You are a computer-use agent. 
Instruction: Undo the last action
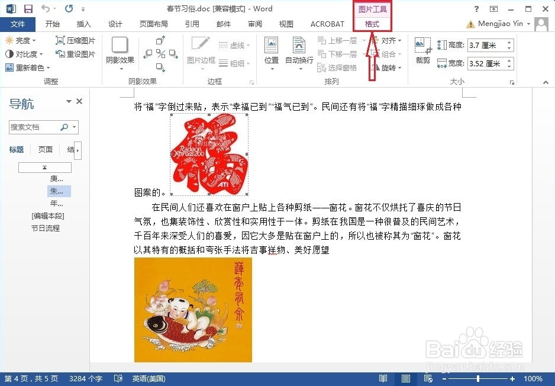46,8
